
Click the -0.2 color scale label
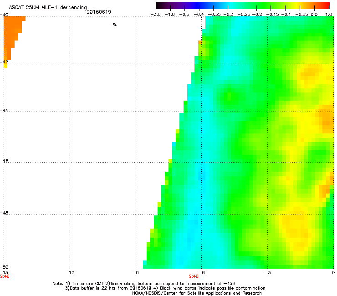[257, 15]
